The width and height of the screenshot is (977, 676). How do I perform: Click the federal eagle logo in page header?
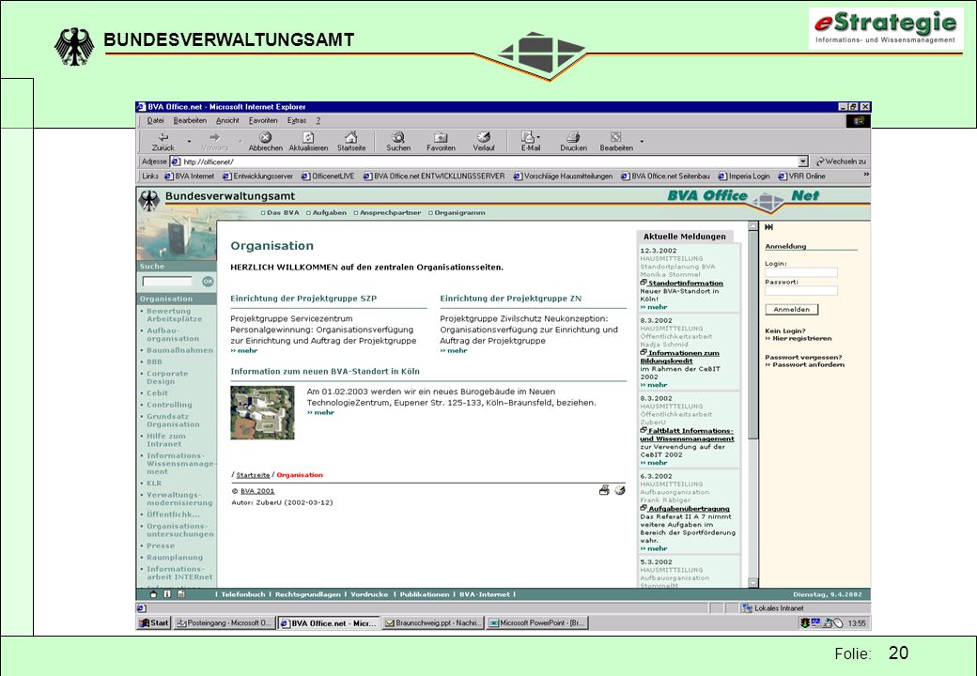(149, 200)
